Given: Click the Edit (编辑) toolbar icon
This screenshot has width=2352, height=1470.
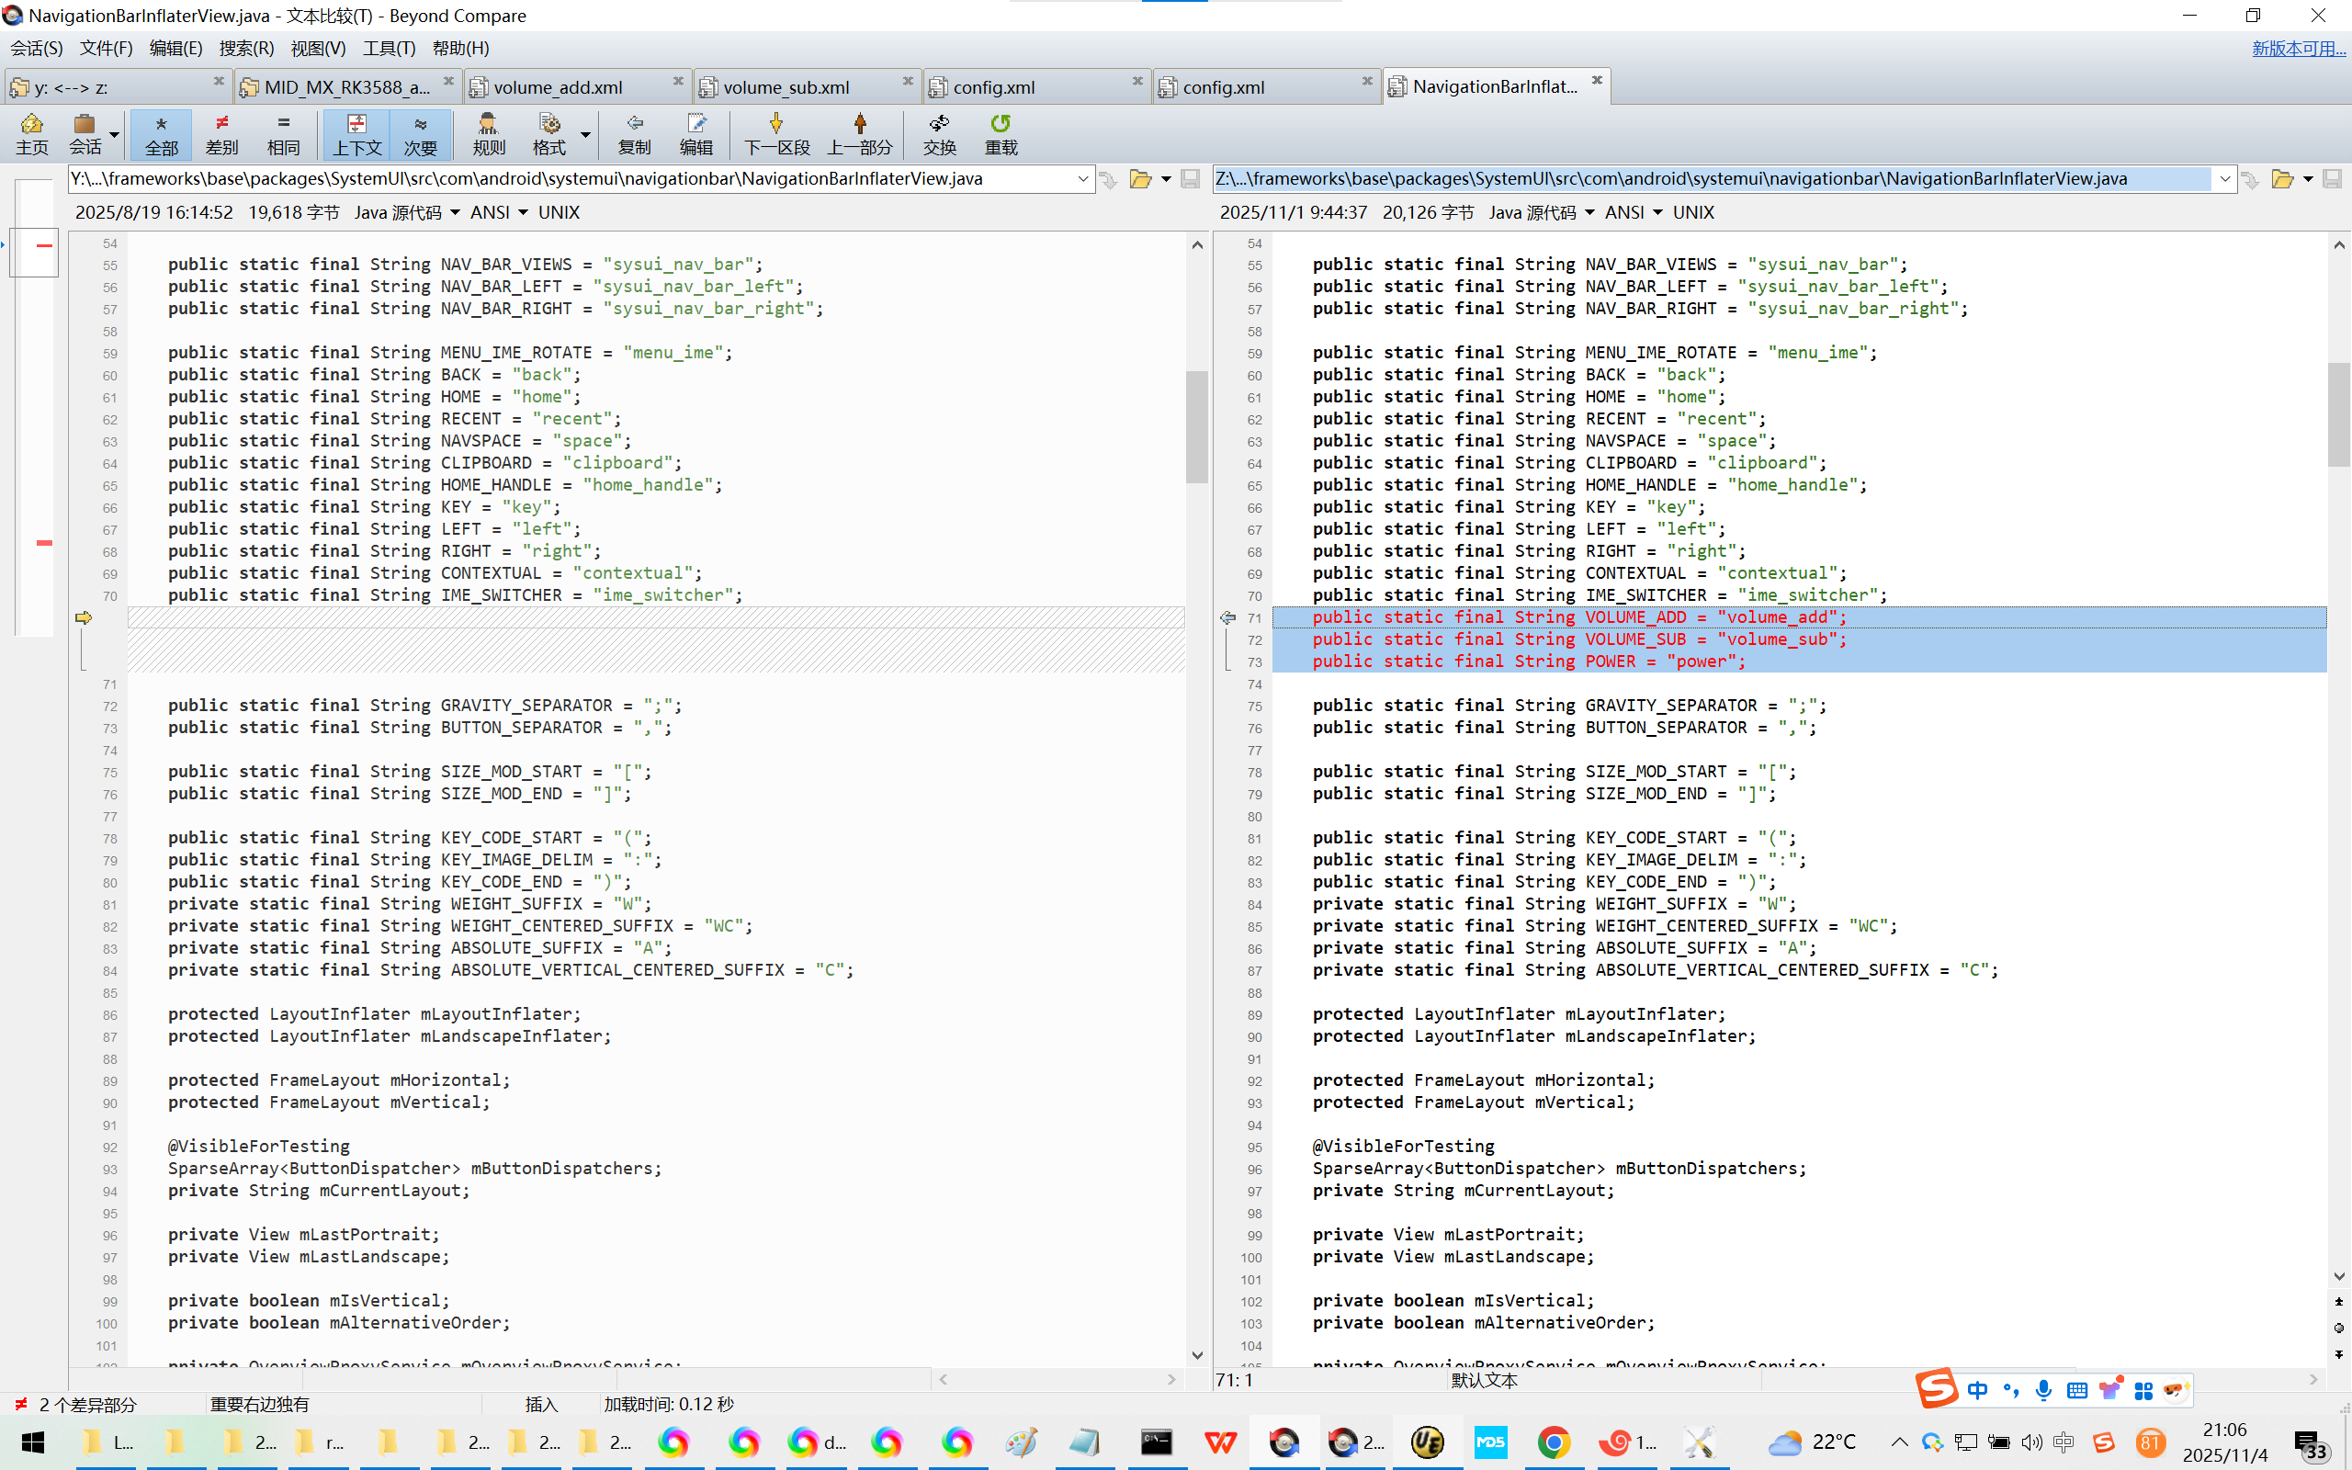Looking at the screenshot, I should click(x=695, y=133).
